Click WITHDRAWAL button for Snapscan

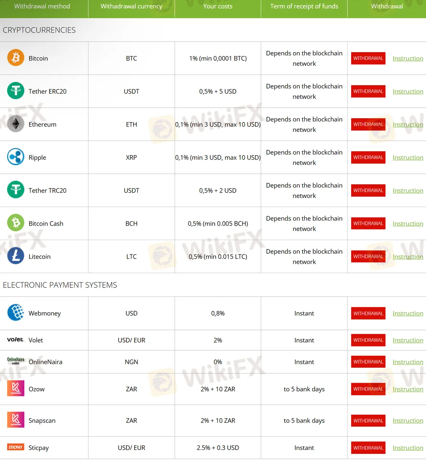point(368,420)
